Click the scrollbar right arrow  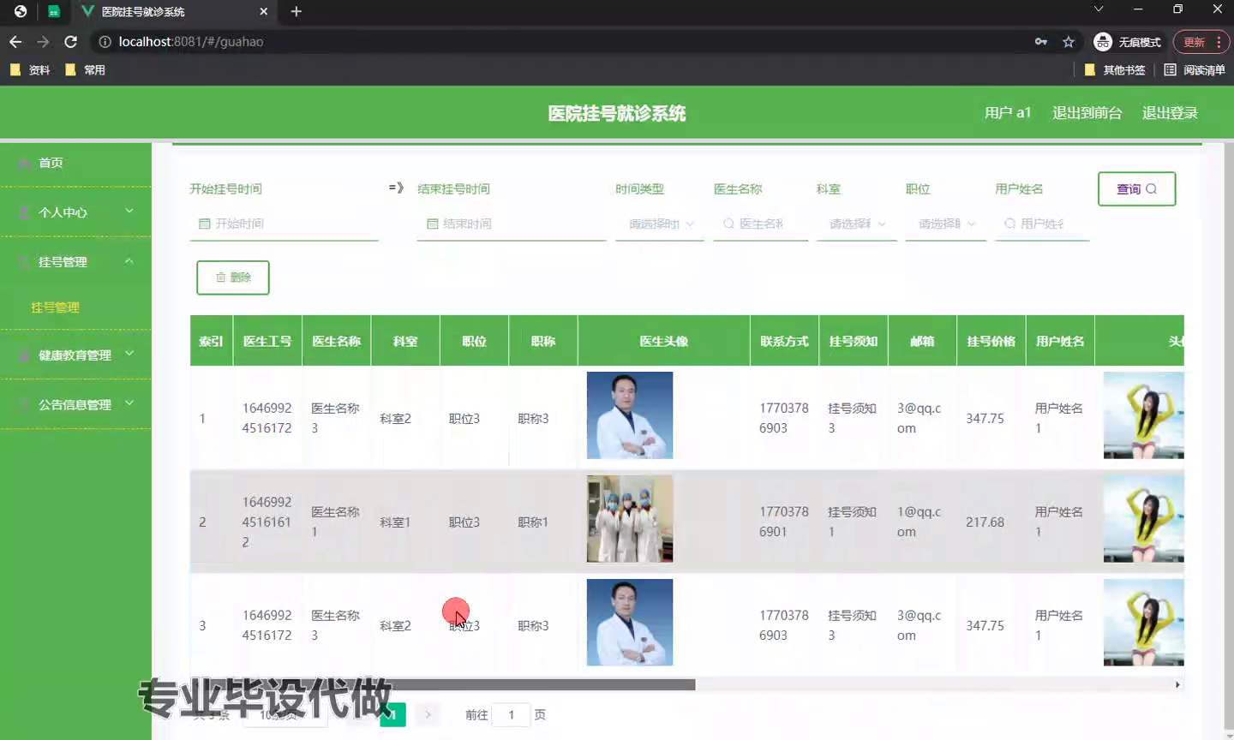[1177, 684]
